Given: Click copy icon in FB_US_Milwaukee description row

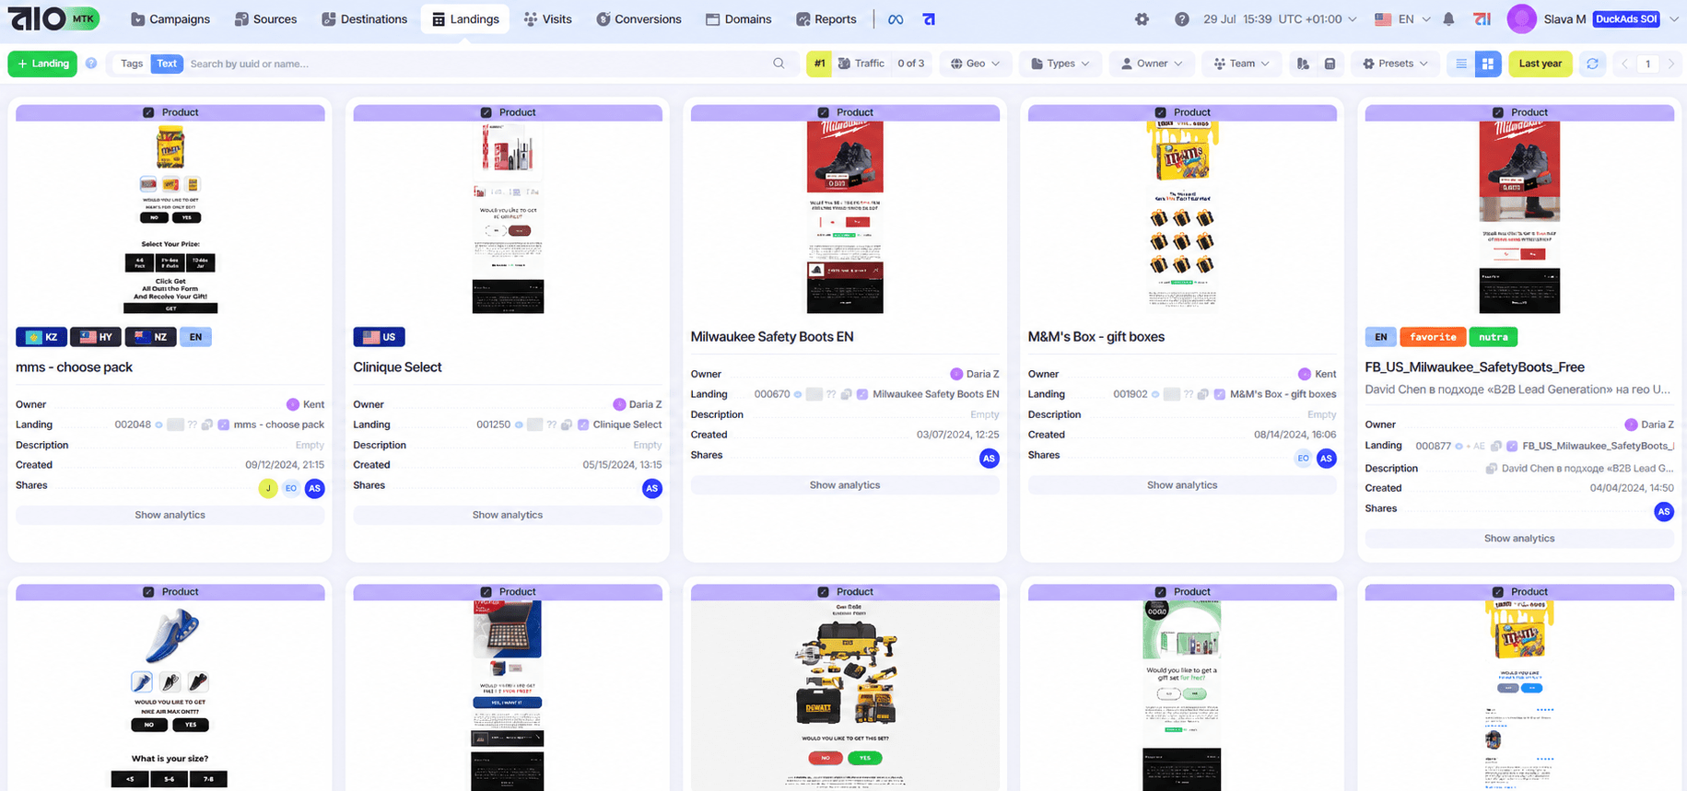Looking at the screenshot, I should (x=1491, y=469).
